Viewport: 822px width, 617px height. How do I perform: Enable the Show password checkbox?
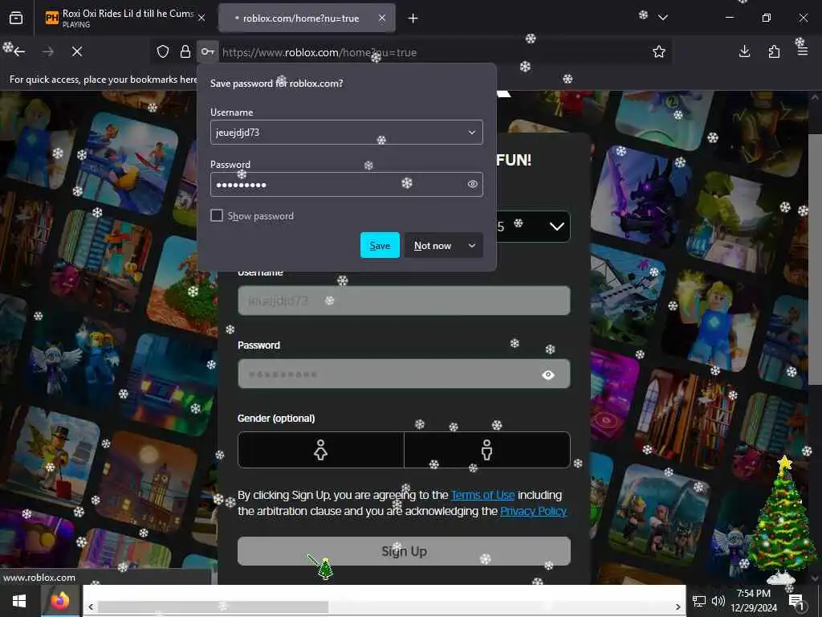pos(217,215)
